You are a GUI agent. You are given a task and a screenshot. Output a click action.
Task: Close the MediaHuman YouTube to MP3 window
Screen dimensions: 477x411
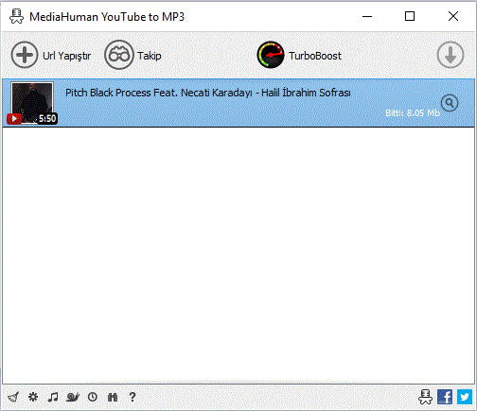point(453,16)
